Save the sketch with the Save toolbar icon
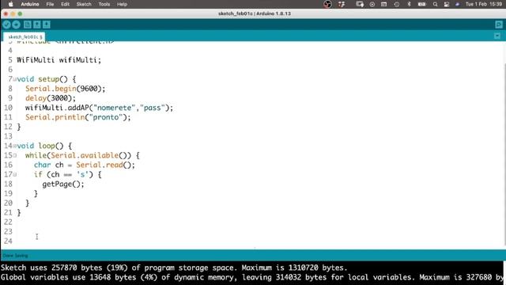The image size is (506, 285). (x=46, y=25)
